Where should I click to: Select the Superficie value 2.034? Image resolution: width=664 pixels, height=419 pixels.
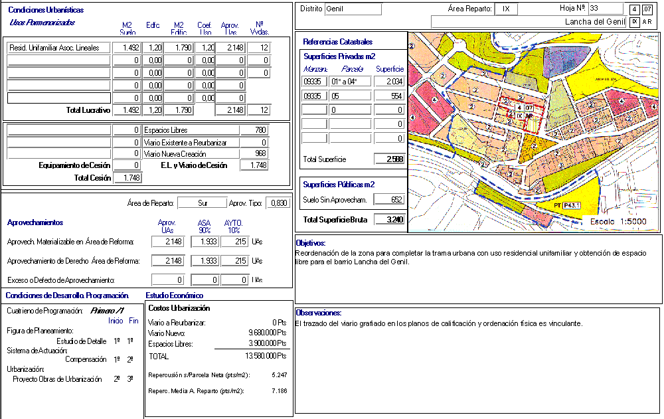tap(389, 81)
